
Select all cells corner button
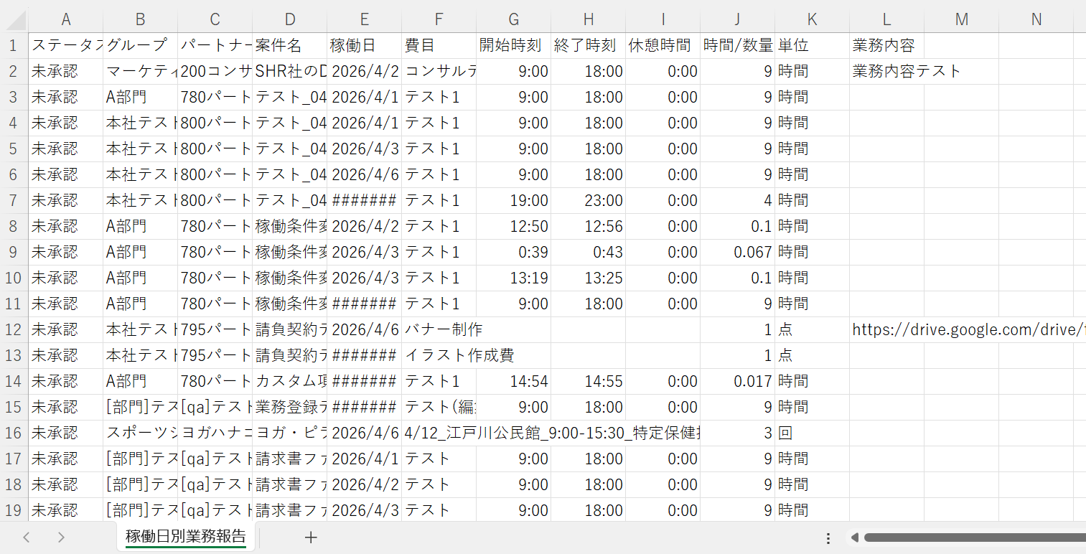click(14, 20)
